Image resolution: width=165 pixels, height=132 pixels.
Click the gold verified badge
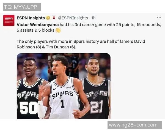tap(48, 18)
